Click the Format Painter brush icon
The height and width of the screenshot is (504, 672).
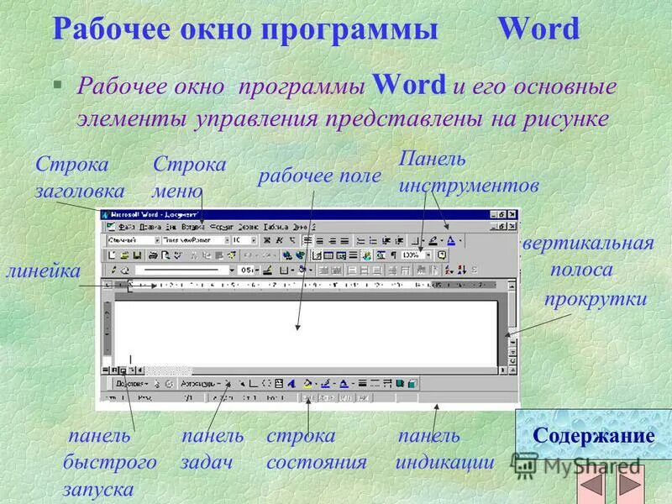tap(232, 255)
